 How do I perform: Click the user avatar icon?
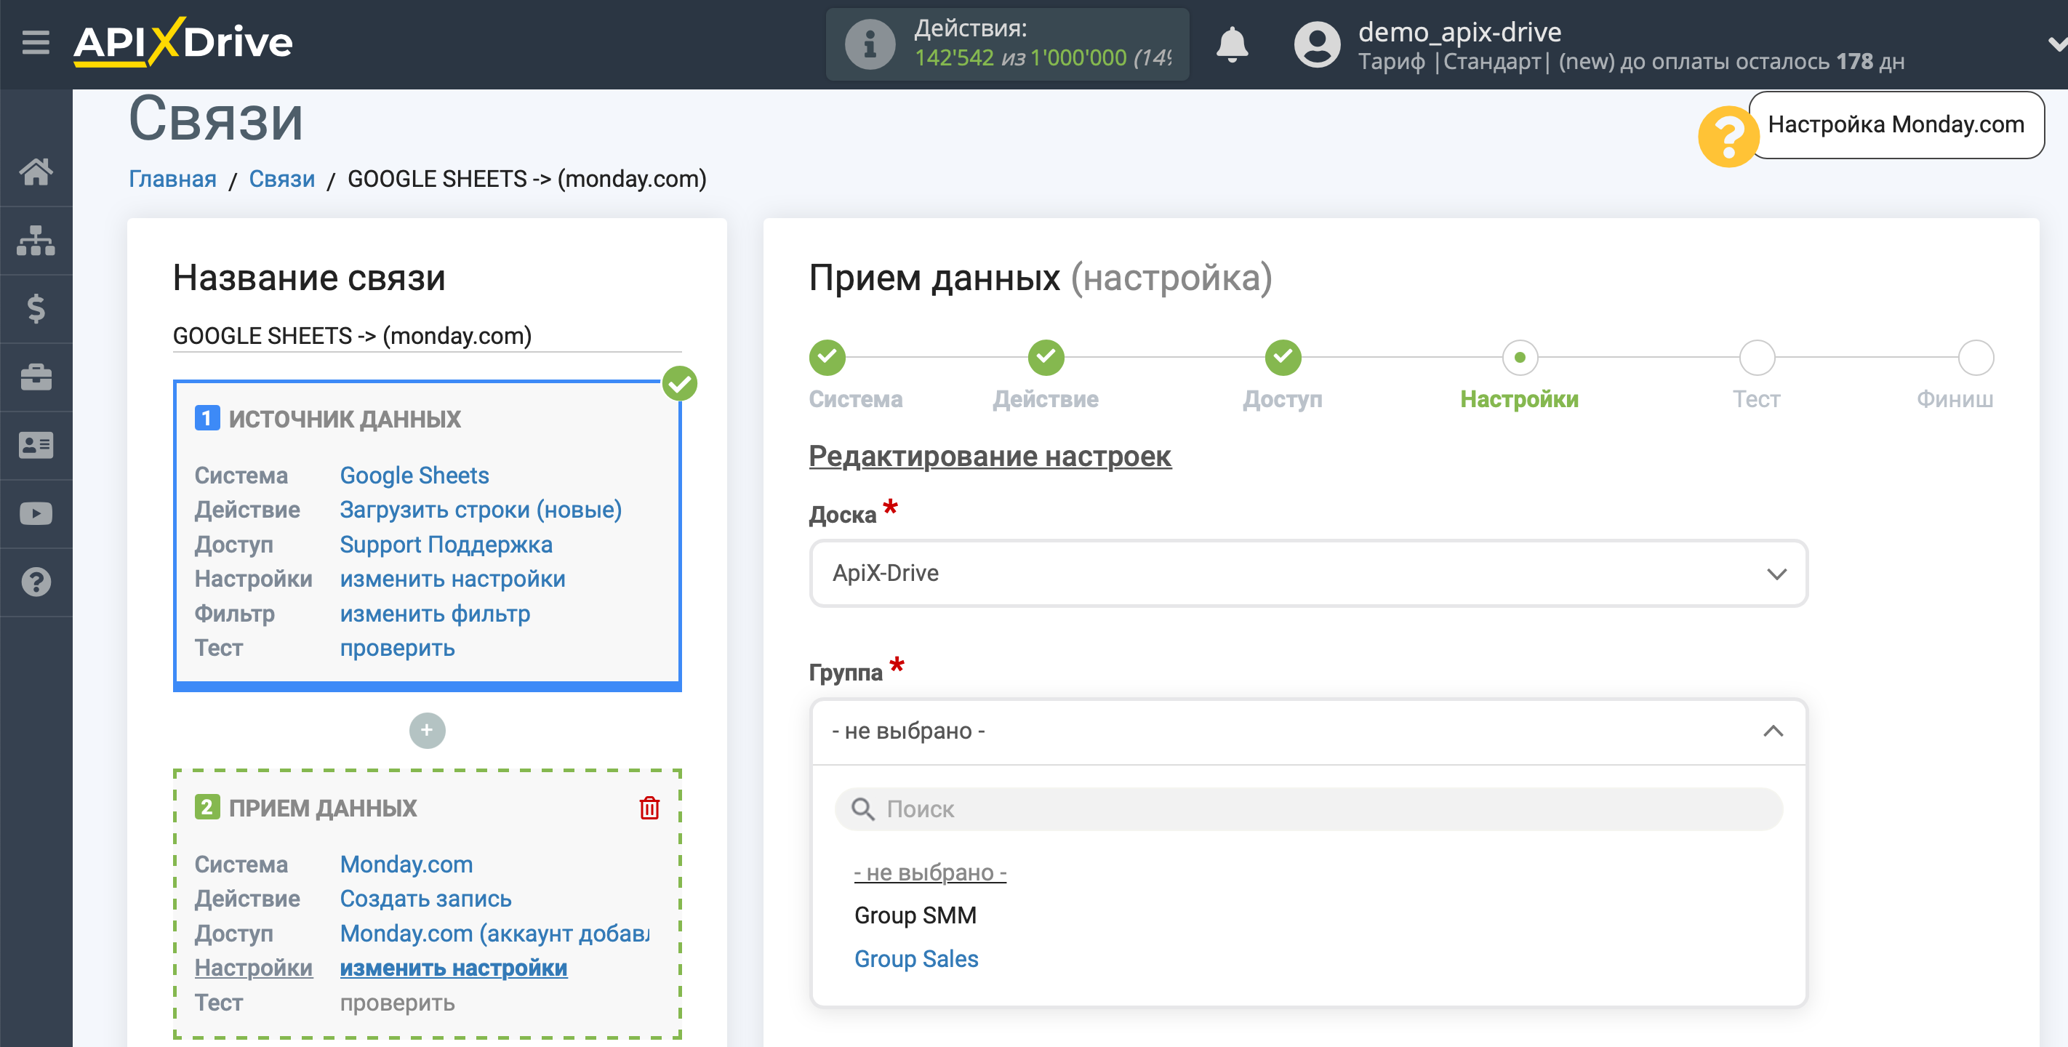(1317, 44)
